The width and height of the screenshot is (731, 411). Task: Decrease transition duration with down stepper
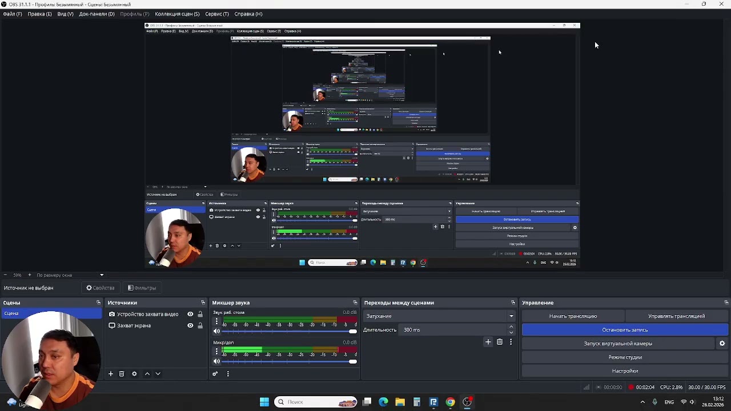tap(511, 332)
